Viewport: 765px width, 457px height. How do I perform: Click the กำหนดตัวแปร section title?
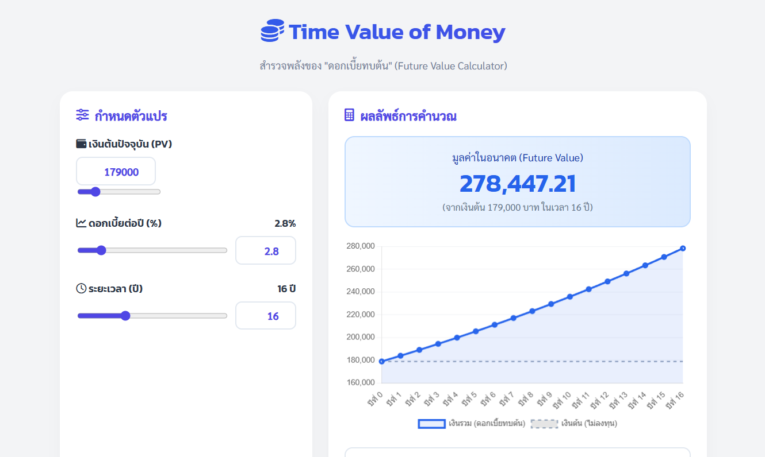pos(131,116)
